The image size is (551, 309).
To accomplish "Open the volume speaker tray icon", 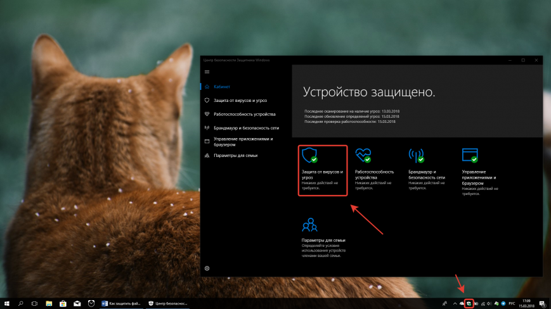I will (x=489, y=304).
